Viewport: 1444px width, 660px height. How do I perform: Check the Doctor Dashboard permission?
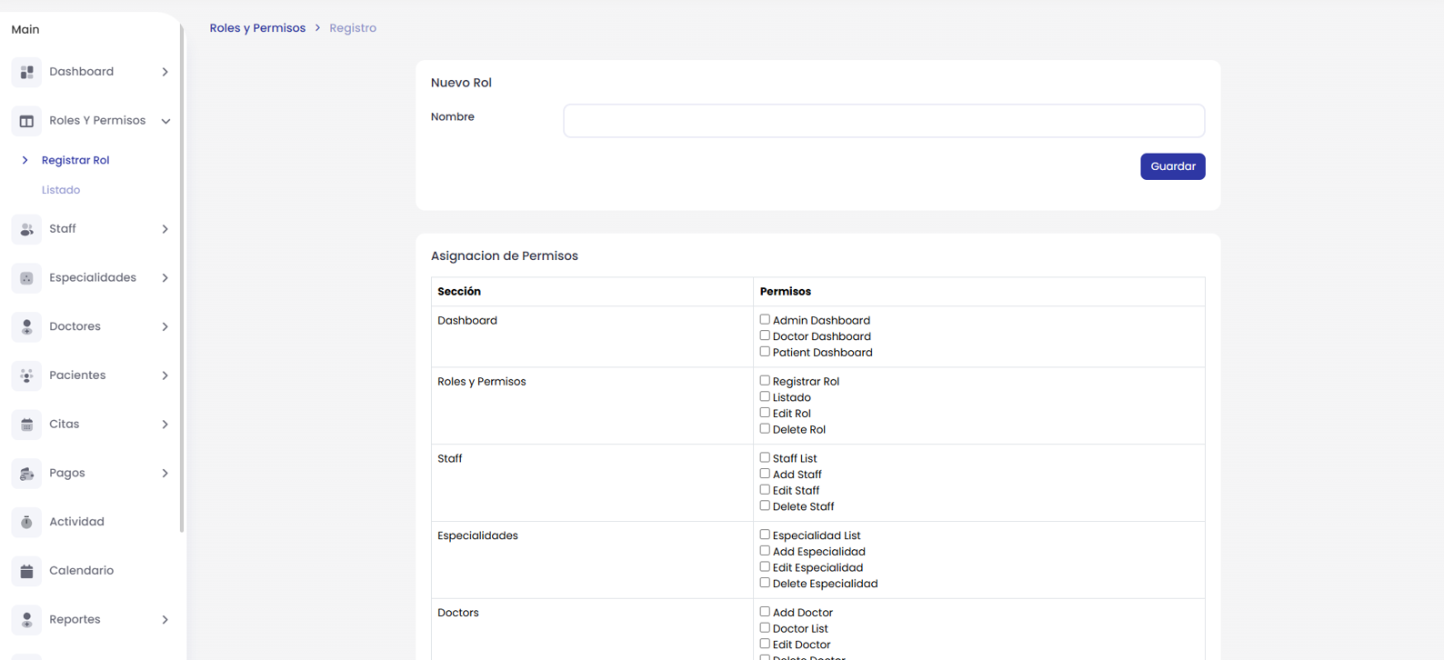765,335
